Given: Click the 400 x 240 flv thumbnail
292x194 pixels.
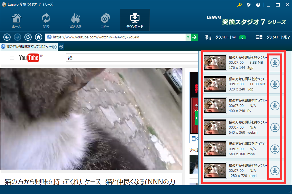Looking at the screenshot, I should (x=215, y=106).
